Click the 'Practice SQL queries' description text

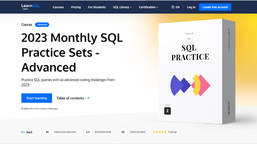pyautogui.click(x=68, y=82)
